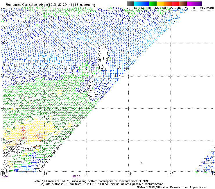Click latitude label '30' on left axis
This screenshot has width=215, height=189.
2,10
